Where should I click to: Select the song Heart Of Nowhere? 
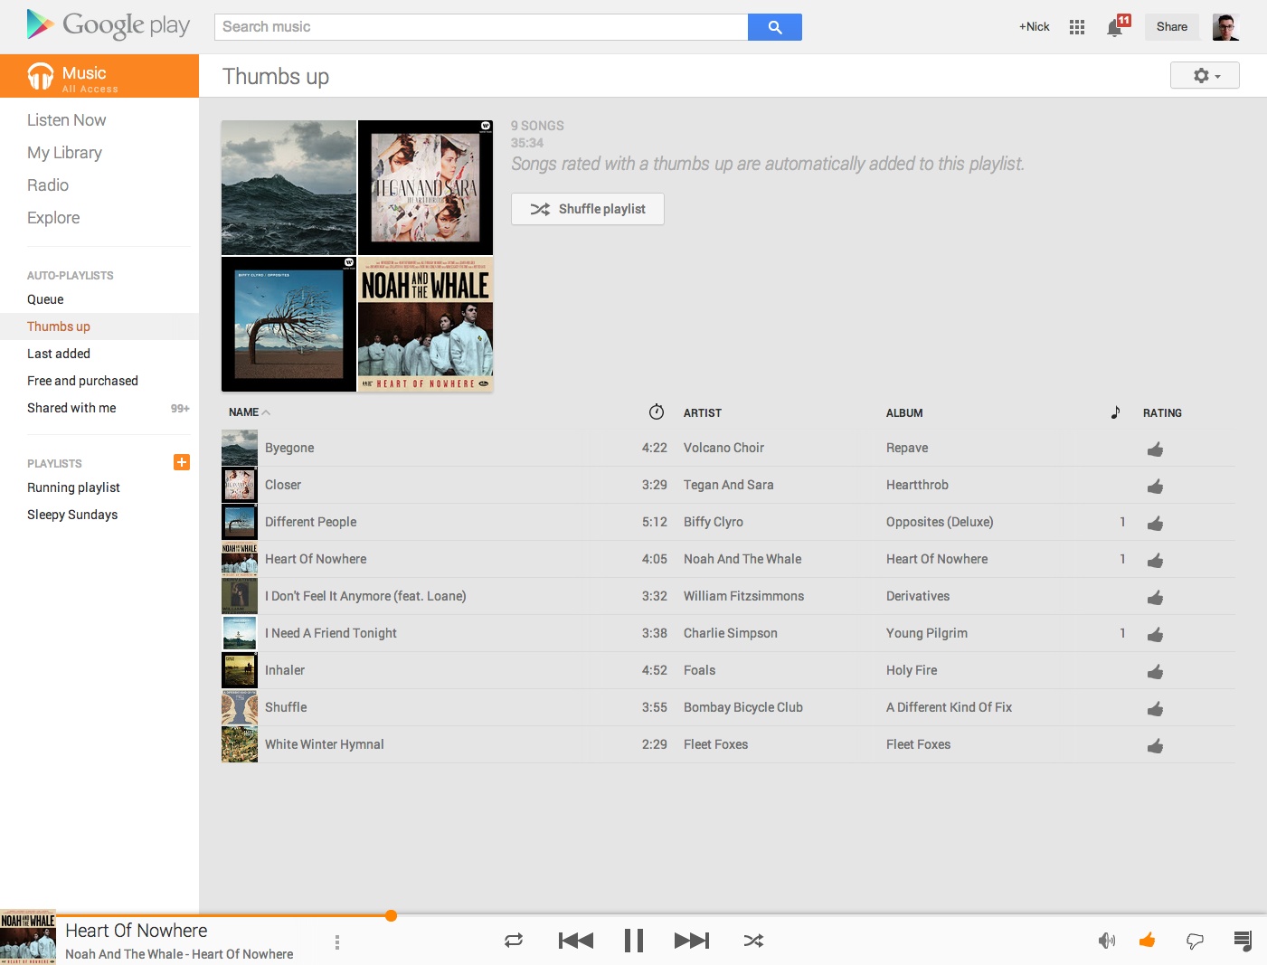tap(316, 559)
